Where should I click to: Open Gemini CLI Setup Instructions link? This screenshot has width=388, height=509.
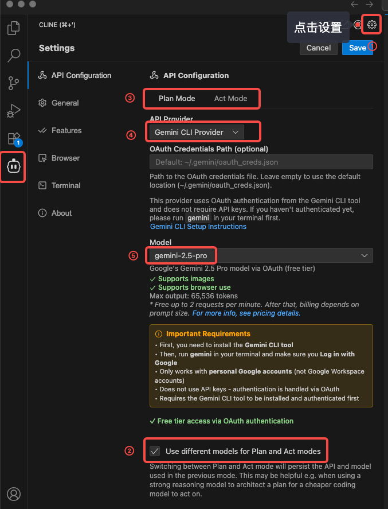198,227
